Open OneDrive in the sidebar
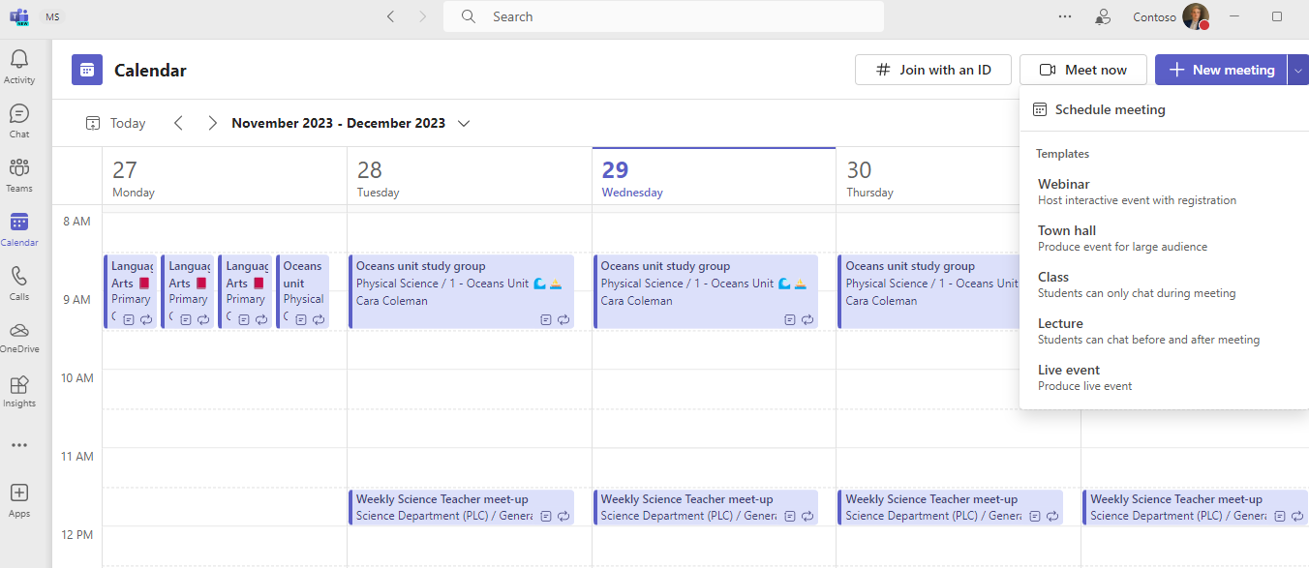Image resolution: width=1309 pixels, height=568 pixels. coord(19,335)
